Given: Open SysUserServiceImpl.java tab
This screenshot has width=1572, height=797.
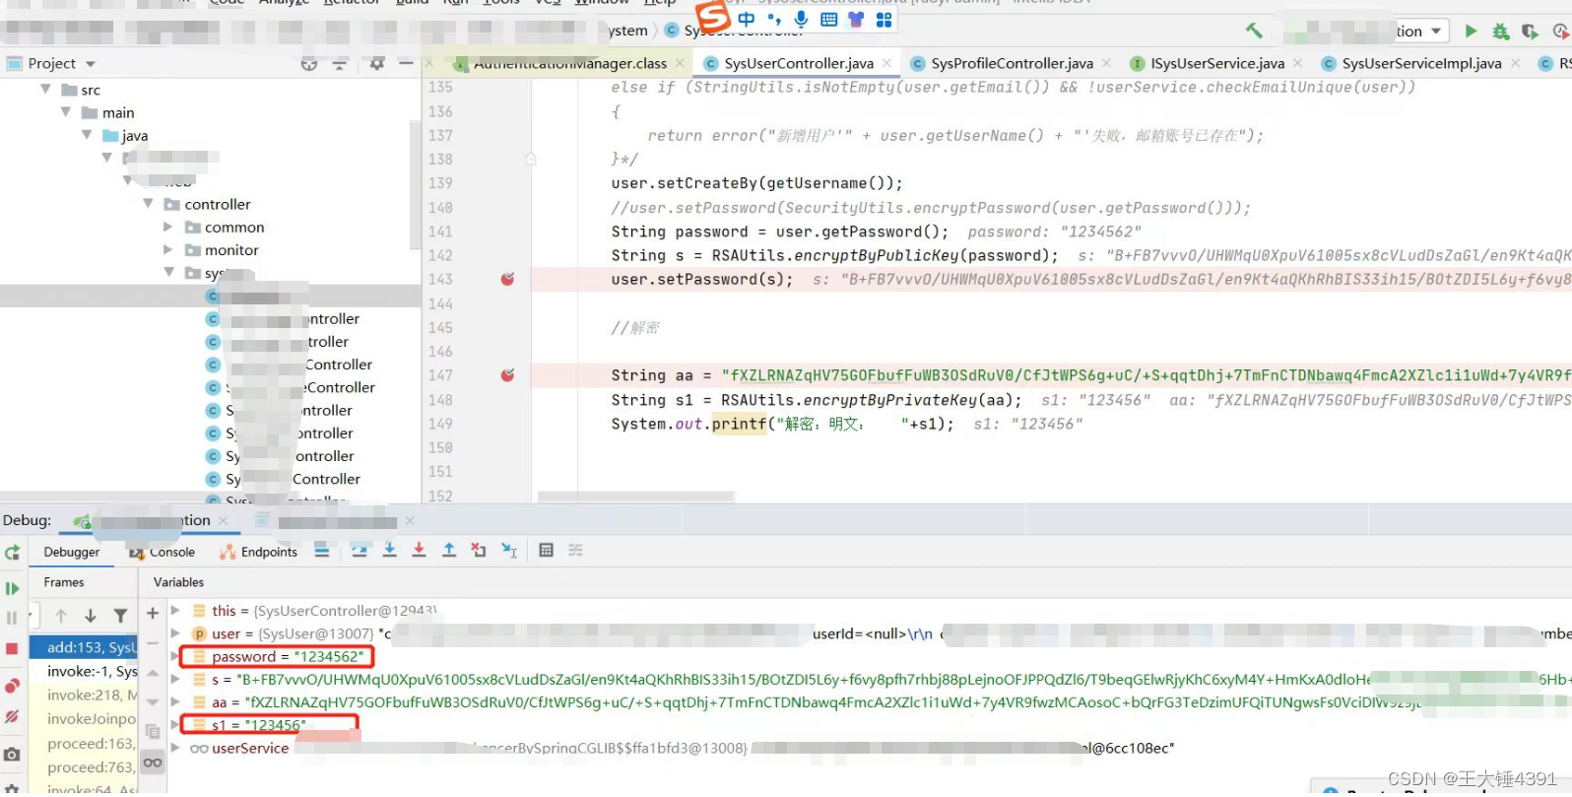Looking at the screenshot, I should click(1421, 63).
